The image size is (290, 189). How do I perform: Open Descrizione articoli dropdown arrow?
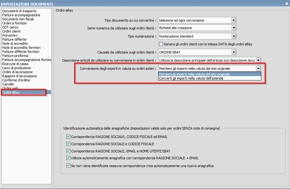click(258, 60)
